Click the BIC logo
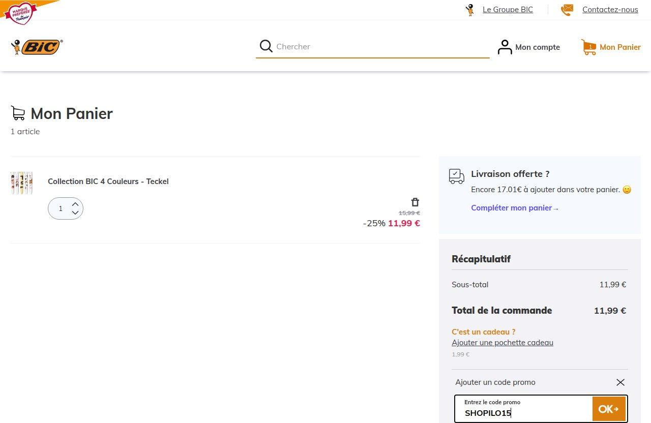This screenshot has width=651, height=423. [x=37, y=47]
